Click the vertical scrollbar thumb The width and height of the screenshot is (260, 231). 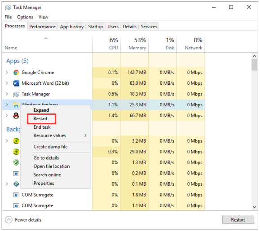coord(254,65)
